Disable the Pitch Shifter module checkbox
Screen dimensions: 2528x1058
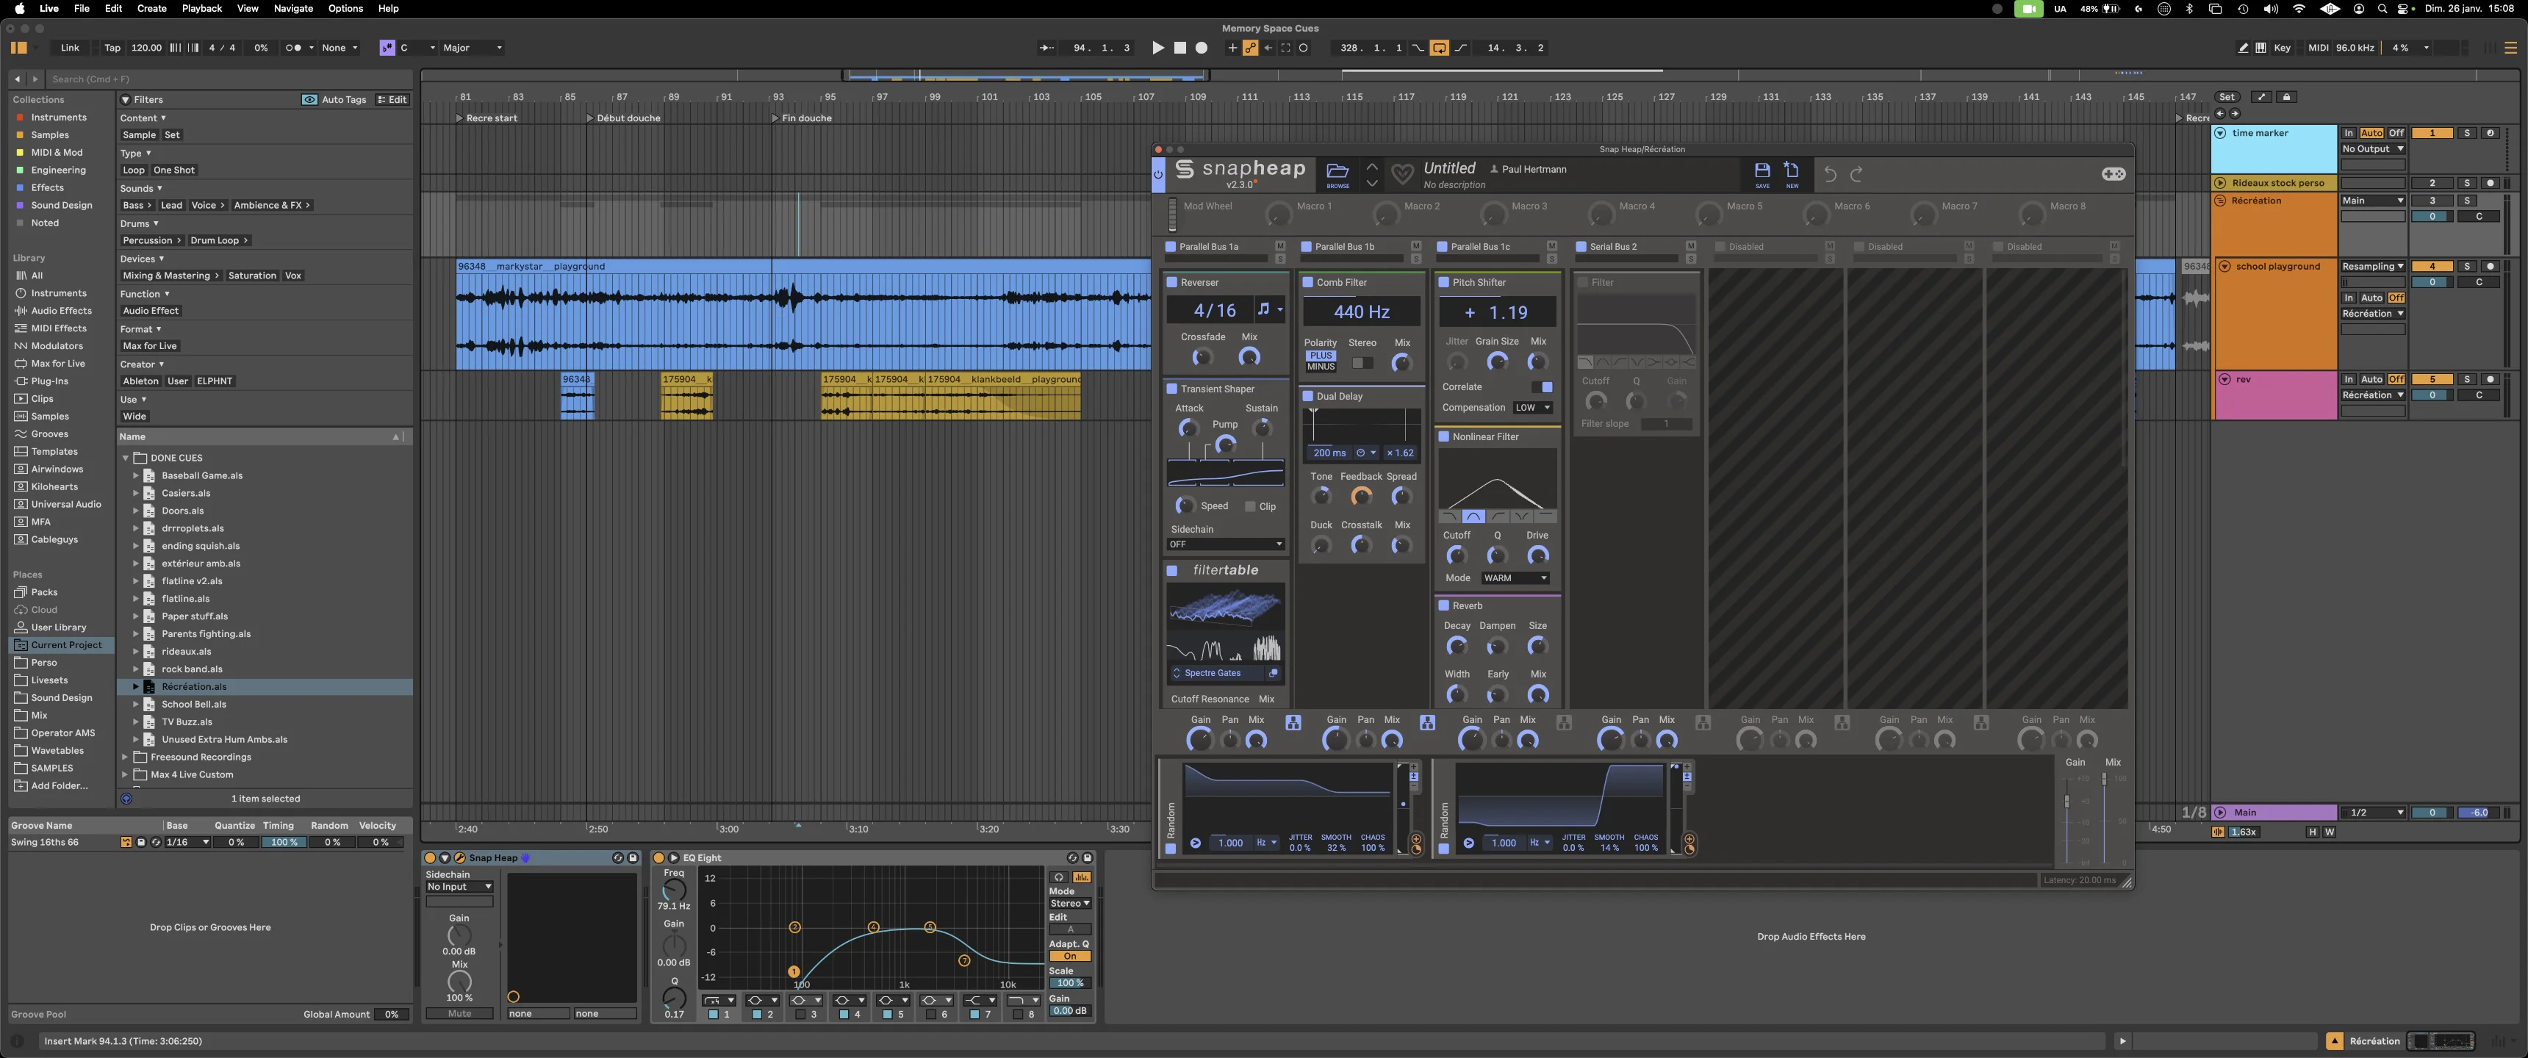point(1443,283)
